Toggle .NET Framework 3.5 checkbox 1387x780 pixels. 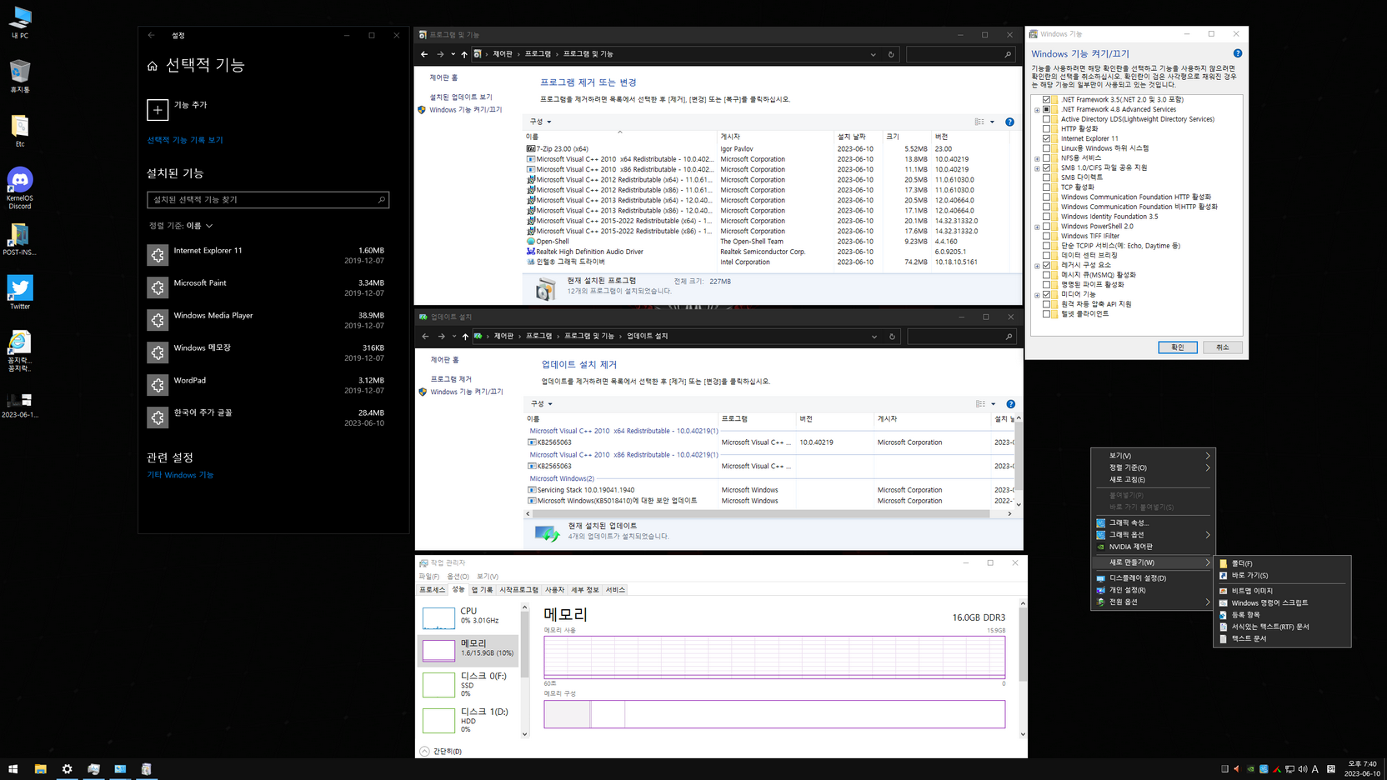[x=1047, y=99]
